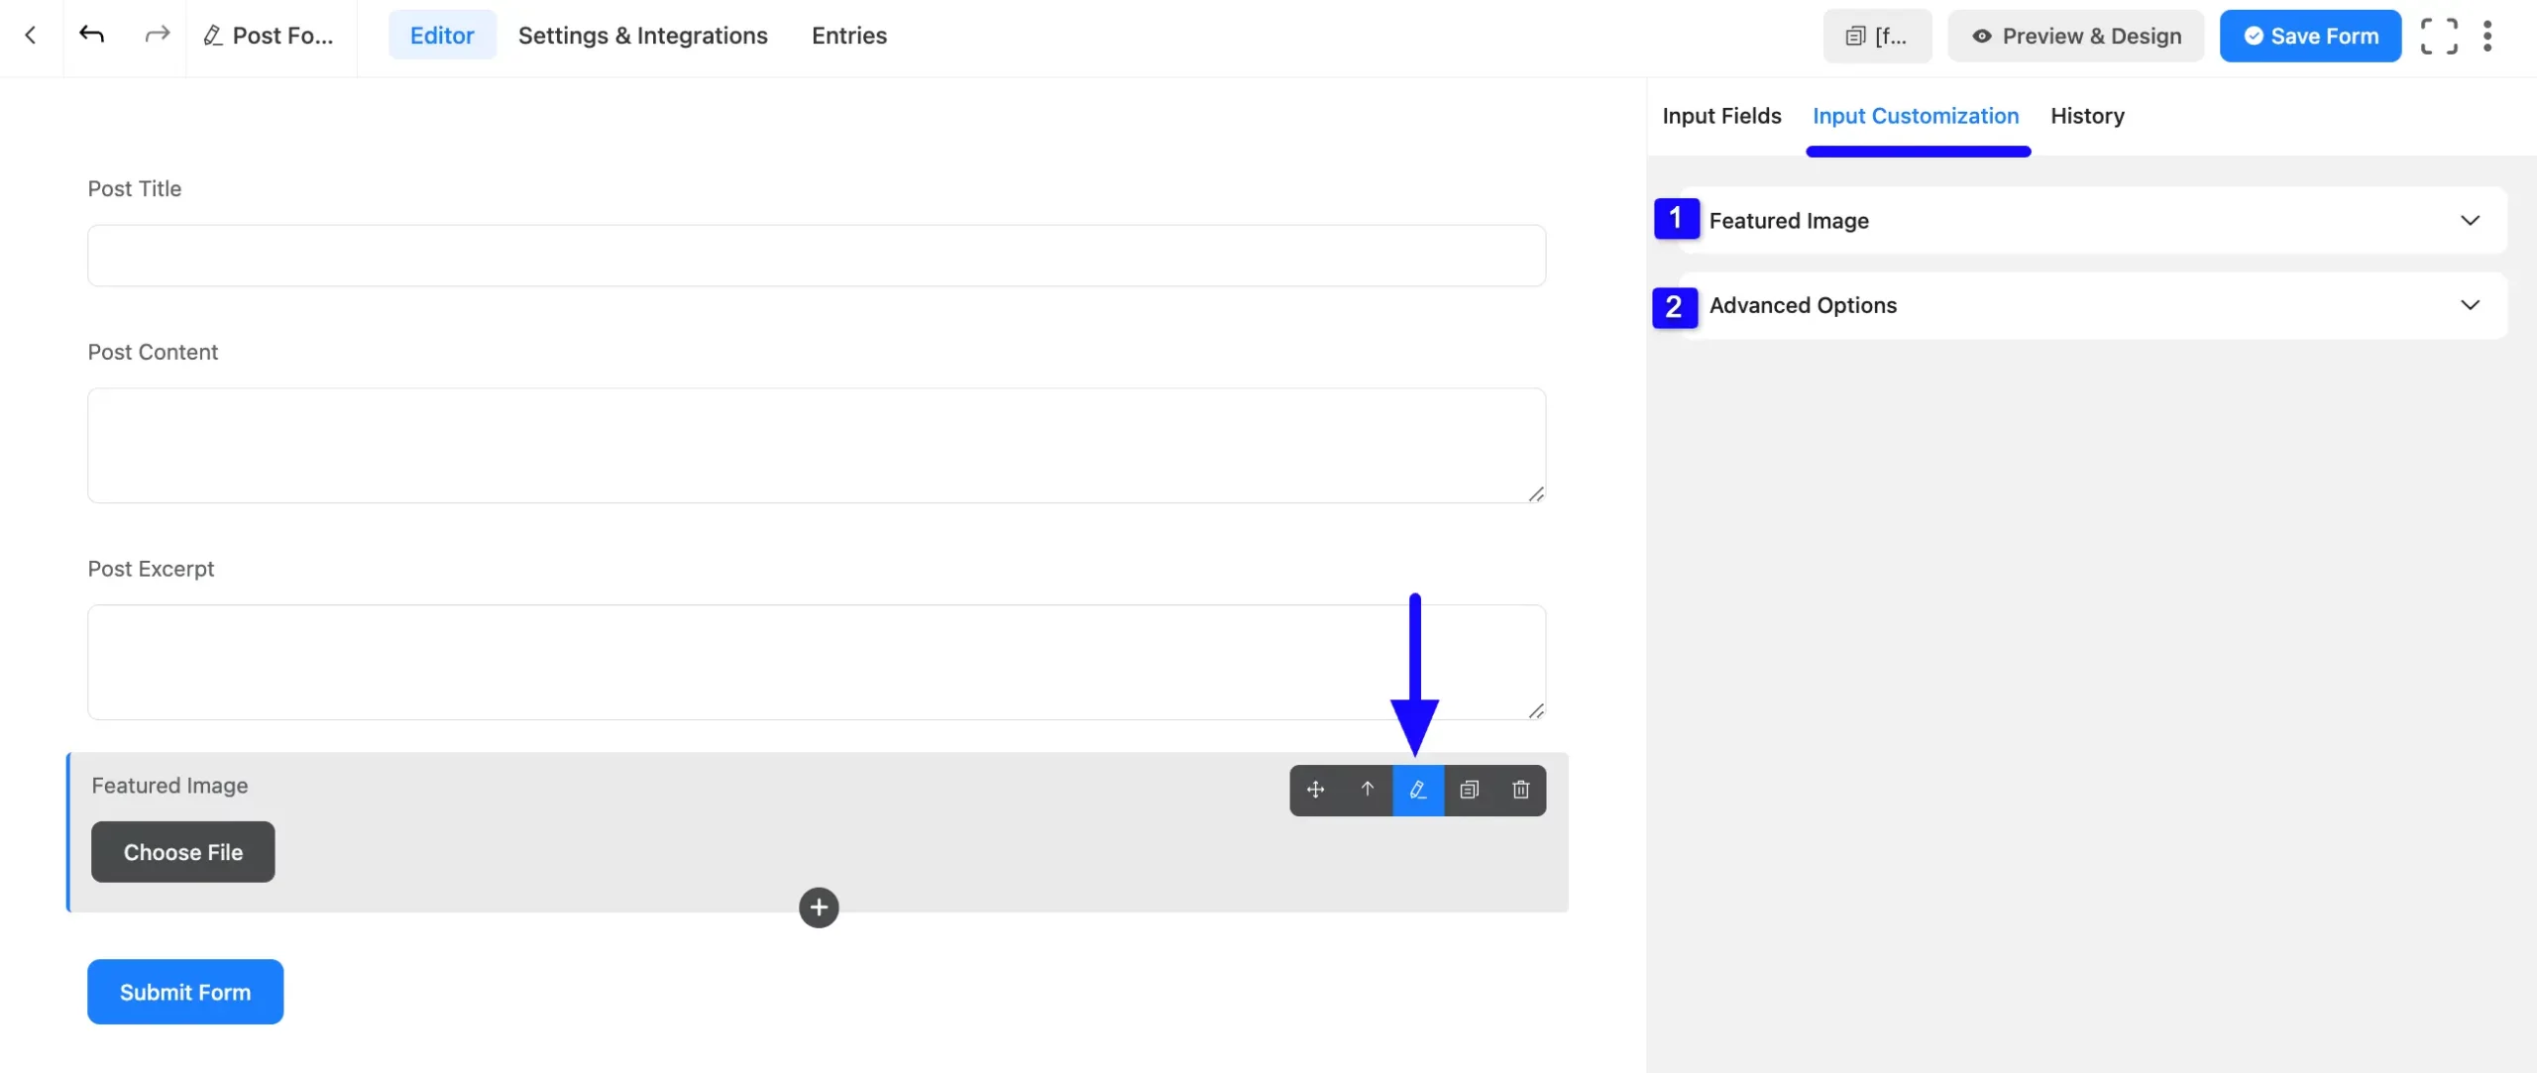The height and width of the screenshot is (1073, 2537).
Task: Switch to Input Fields tab
Action: pos(1721,116)
